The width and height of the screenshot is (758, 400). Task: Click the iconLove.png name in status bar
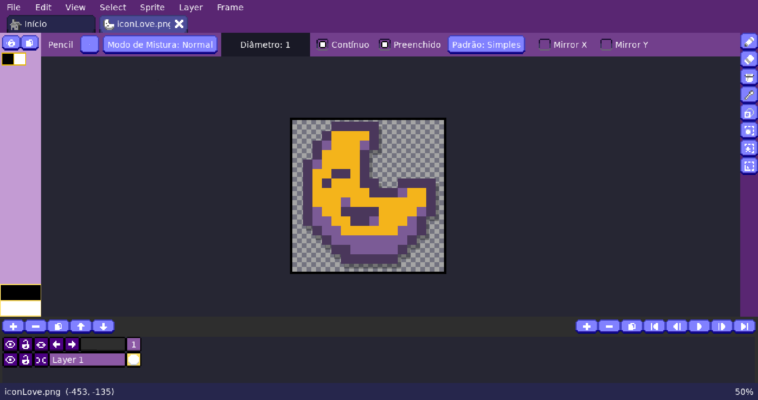click(32, 392)
